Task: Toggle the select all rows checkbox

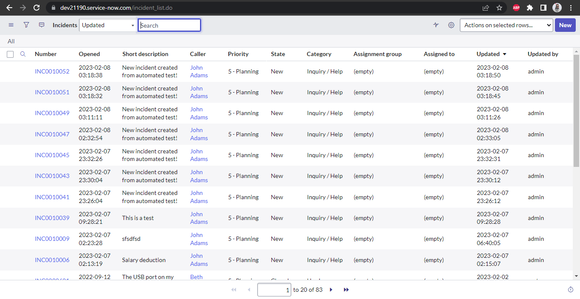Action: pos(10,54)
